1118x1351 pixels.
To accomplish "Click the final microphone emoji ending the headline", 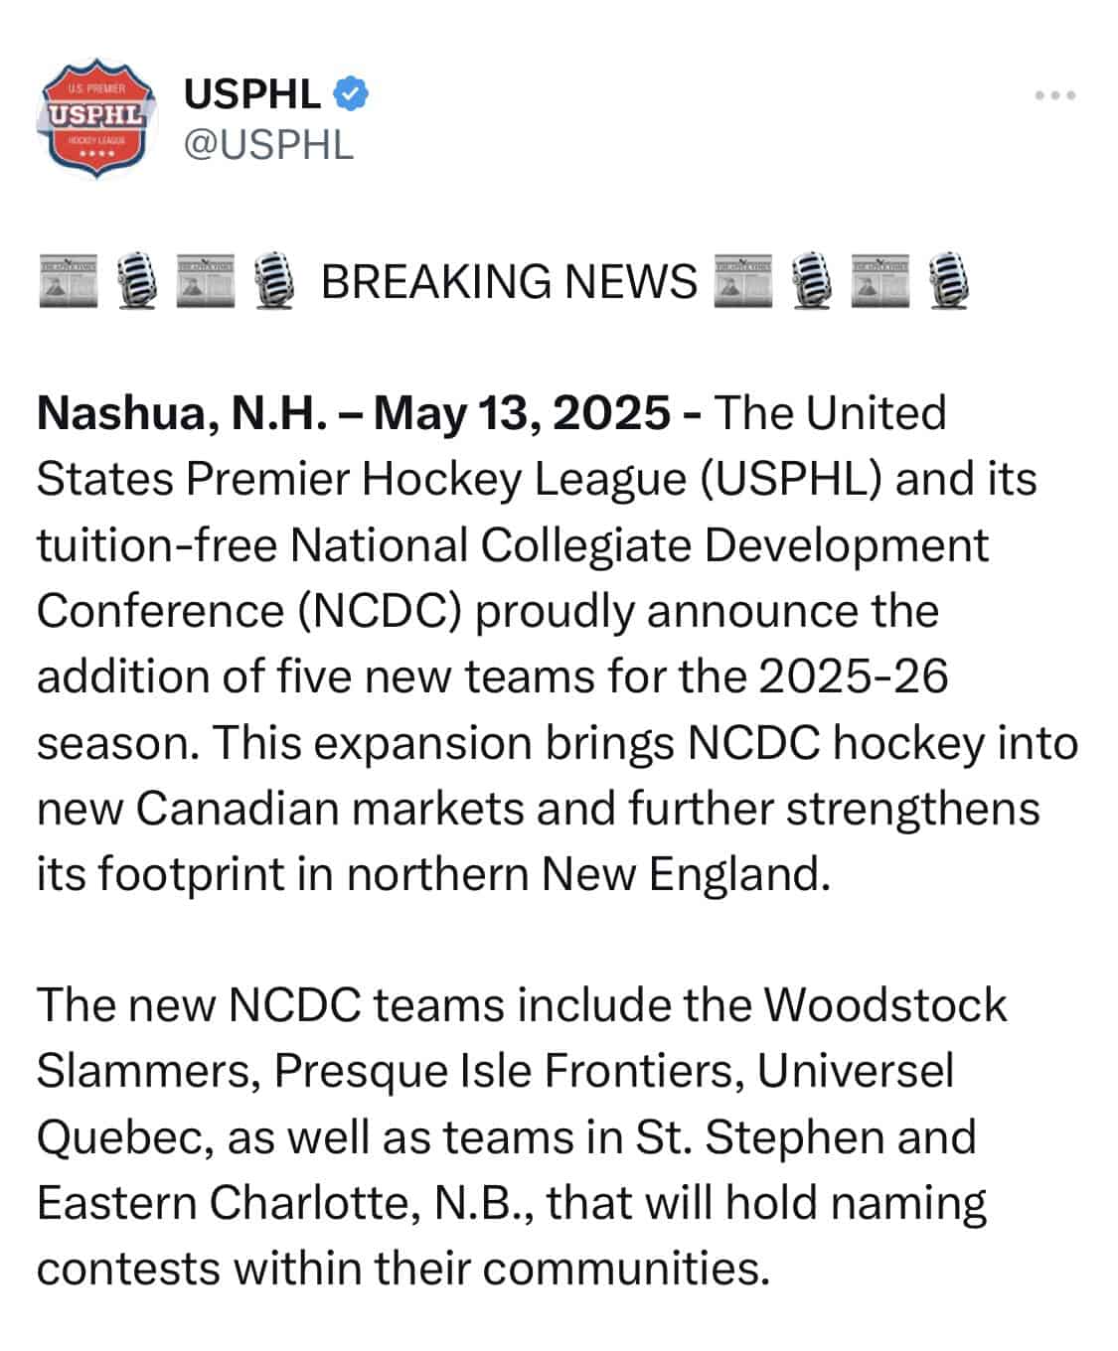I will point(949,281).
